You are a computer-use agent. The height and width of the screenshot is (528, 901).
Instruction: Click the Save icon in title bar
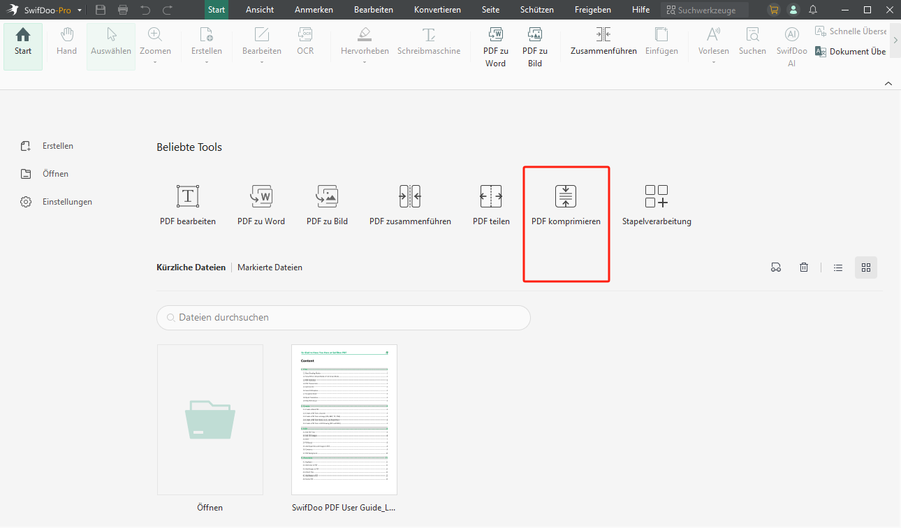pyautogui.click(x=101, y=10)
